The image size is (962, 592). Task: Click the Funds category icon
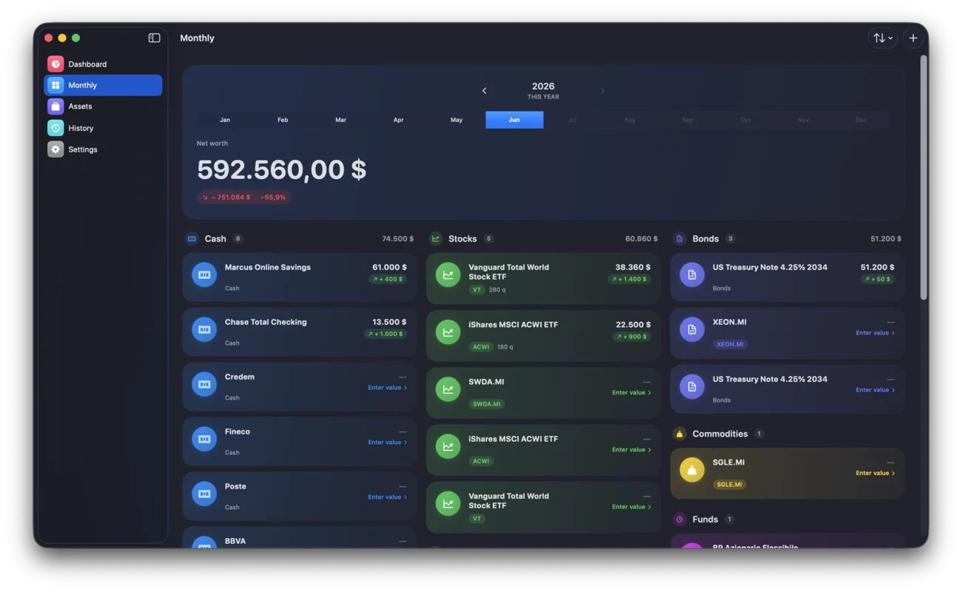point(679,519)
